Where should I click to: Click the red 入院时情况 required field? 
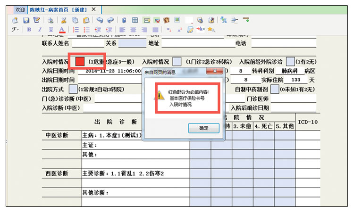tap(80, 61)
